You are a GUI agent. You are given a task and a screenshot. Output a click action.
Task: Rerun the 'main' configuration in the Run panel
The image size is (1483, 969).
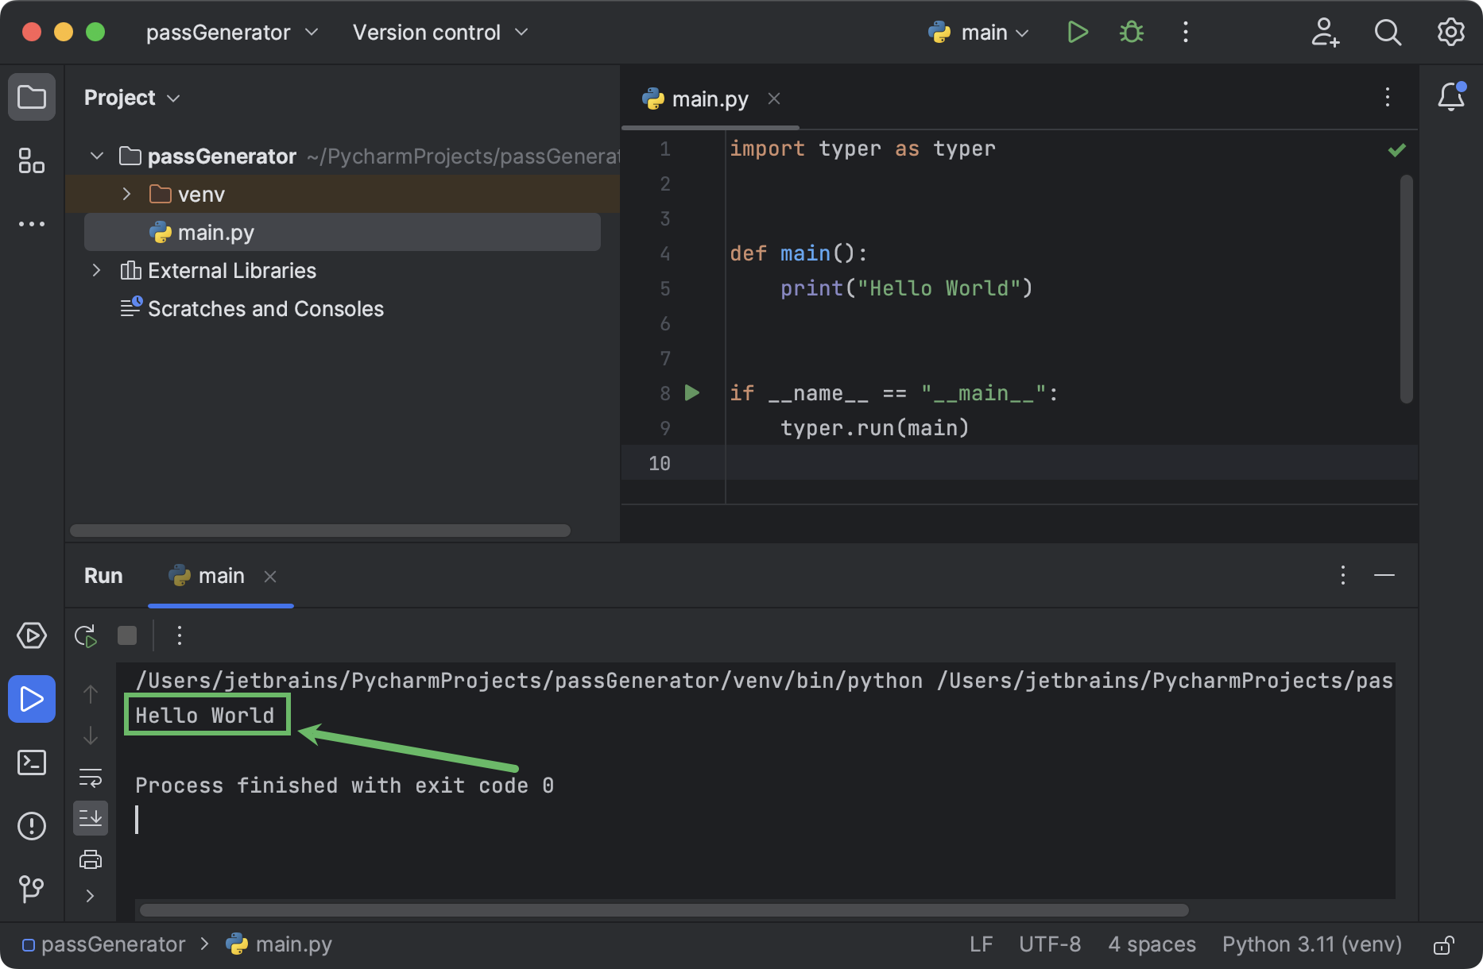point(85,635)
